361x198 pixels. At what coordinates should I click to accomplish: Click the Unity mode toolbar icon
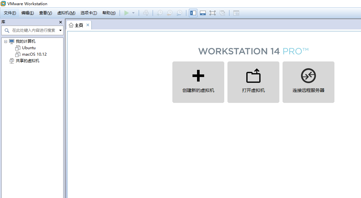tap(222, 13)
